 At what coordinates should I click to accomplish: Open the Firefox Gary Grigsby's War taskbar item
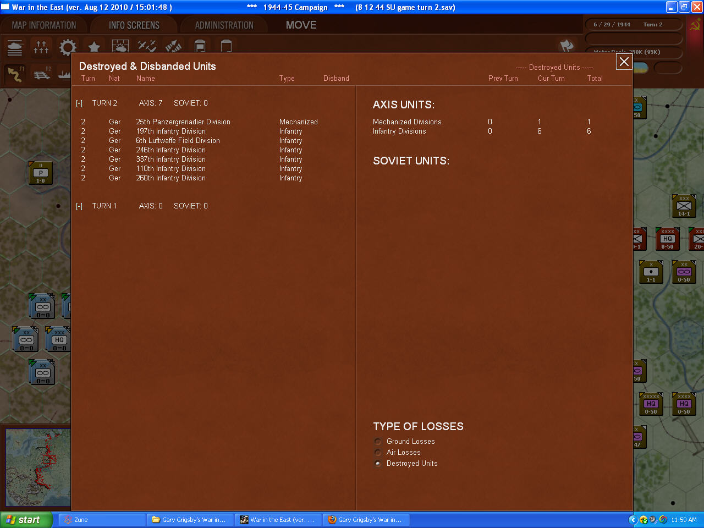pos(366,520)
